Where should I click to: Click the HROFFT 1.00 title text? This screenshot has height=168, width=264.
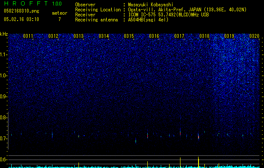33,3
